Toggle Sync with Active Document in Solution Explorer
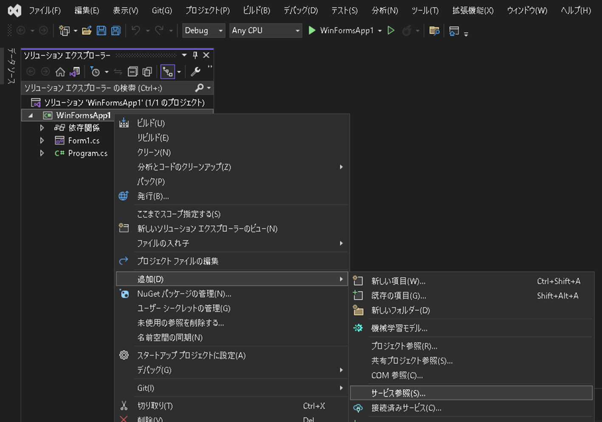Image resolution: width=602 pixels, height=422 pixels. 118,71
